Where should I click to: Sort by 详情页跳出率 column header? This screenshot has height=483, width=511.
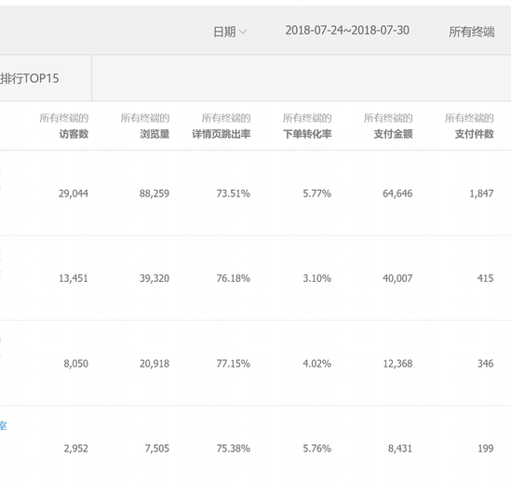pyautogui.click(x=222, y=134)
